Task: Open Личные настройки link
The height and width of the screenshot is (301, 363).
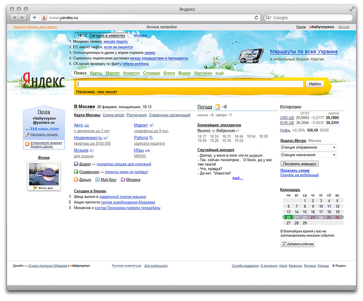Action: (x=162, y=27)
